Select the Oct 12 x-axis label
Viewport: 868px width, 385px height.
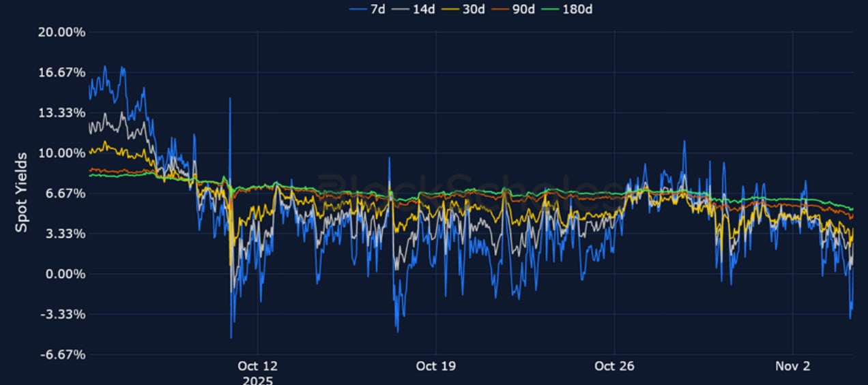tap(257, 366)
